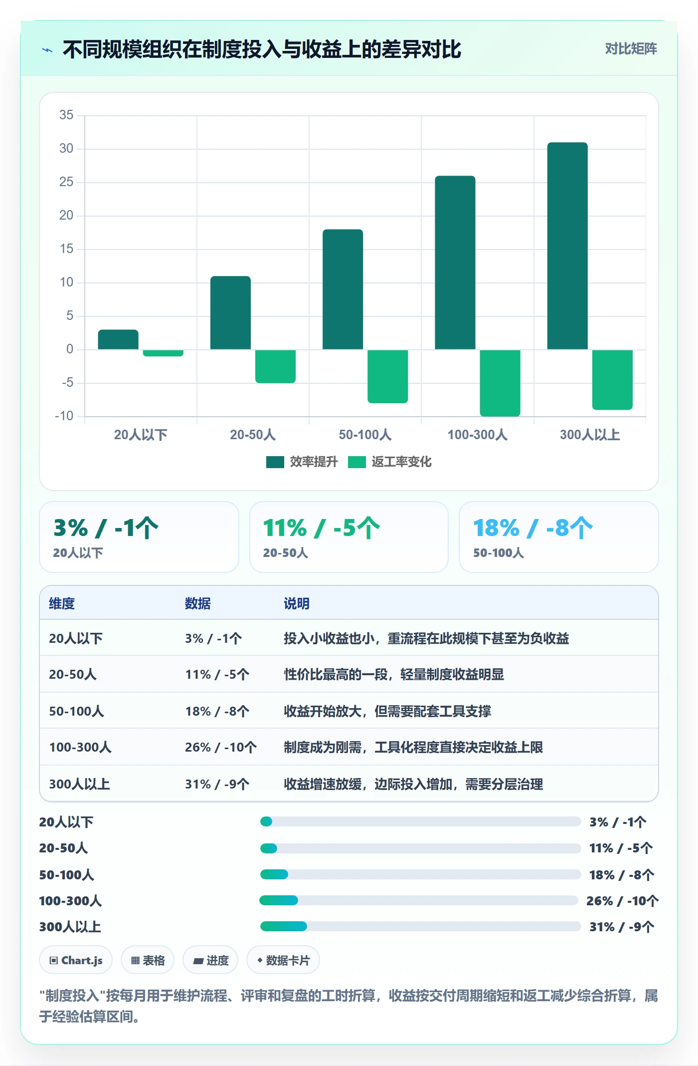The height and width of the screenshot is (1066, 698).
Task: Click the 100-300人 progress bar
Action: click(419, 900)
